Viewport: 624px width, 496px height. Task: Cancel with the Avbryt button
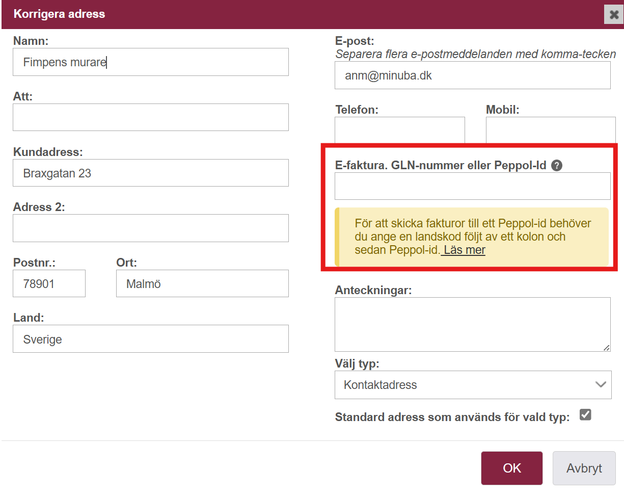[x=584, y=468]
